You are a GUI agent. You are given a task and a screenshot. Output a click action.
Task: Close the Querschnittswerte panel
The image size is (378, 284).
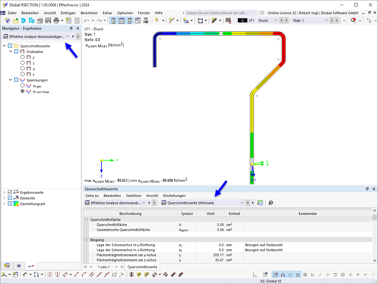pos(374,189)
